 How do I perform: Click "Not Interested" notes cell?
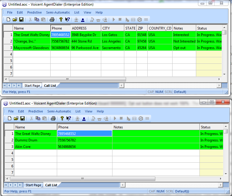click(x=184, y=41)
